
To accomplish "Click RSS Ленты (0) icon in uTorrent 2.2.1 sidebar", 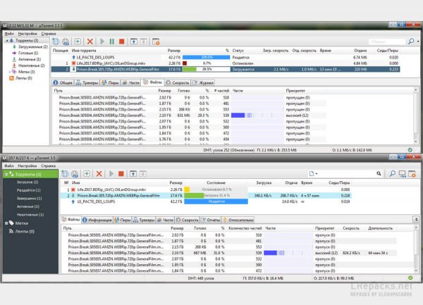I will tap(11, 78).
